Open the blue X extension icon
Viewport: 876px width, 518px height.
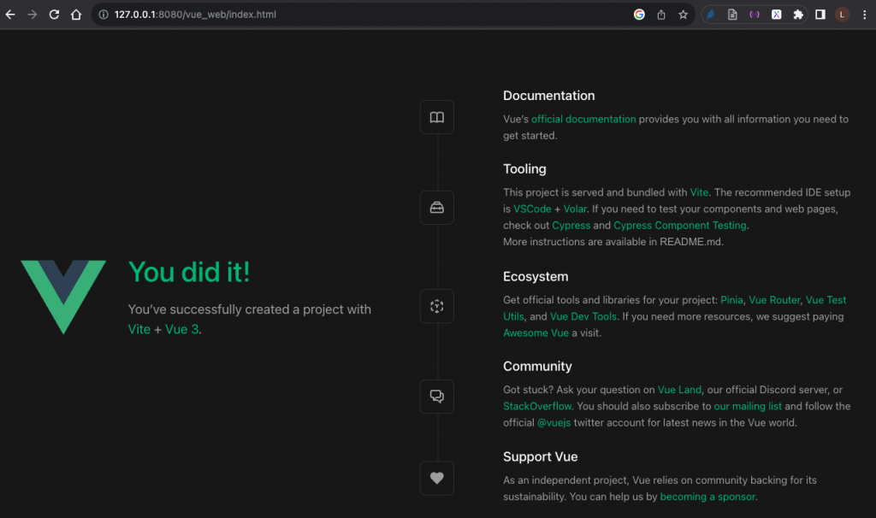777,15
